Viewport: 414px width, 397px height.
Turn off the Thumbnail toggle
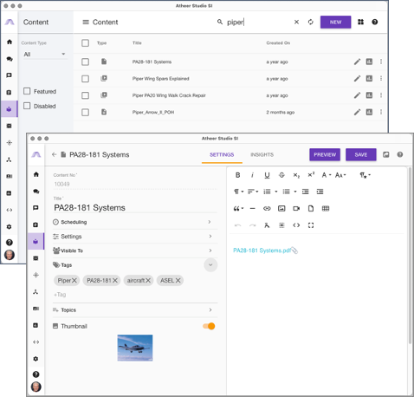[209, 326]
